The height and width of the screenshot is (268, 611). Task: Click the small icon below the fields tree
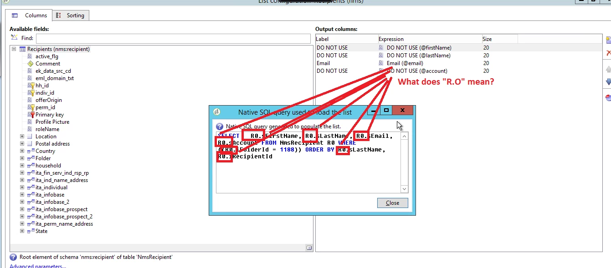click(309, 248)
